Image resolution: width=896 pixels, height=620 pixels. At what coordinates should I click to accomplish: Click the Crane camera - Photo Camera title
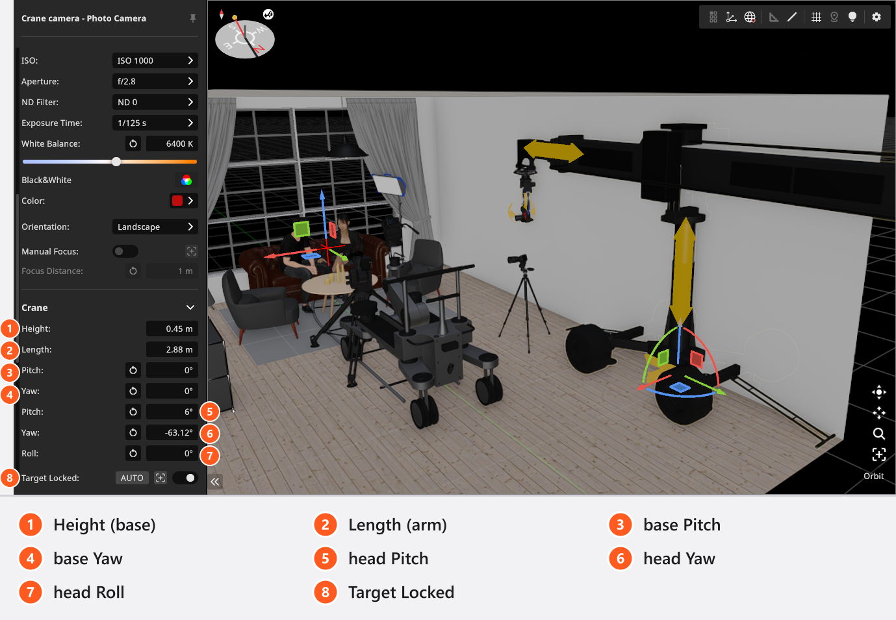[84, 18]
